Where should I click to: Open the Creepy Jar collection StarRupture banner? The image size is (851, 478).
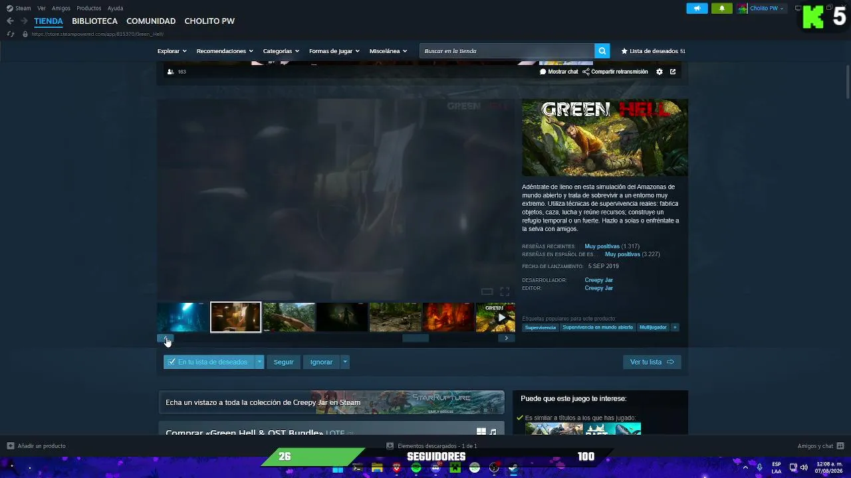point(331,402)
